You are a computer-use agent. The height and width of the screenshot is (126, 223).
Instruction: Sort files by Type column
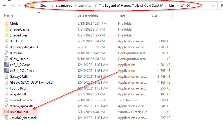click(x=121, y=15)
